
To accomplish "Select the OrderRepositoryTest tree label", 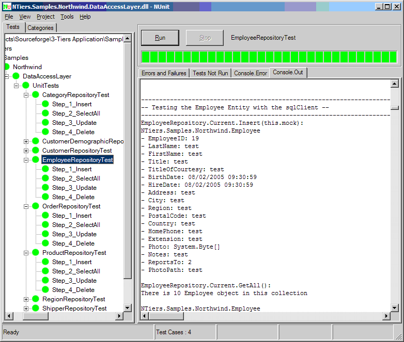I will click(71, 206).
